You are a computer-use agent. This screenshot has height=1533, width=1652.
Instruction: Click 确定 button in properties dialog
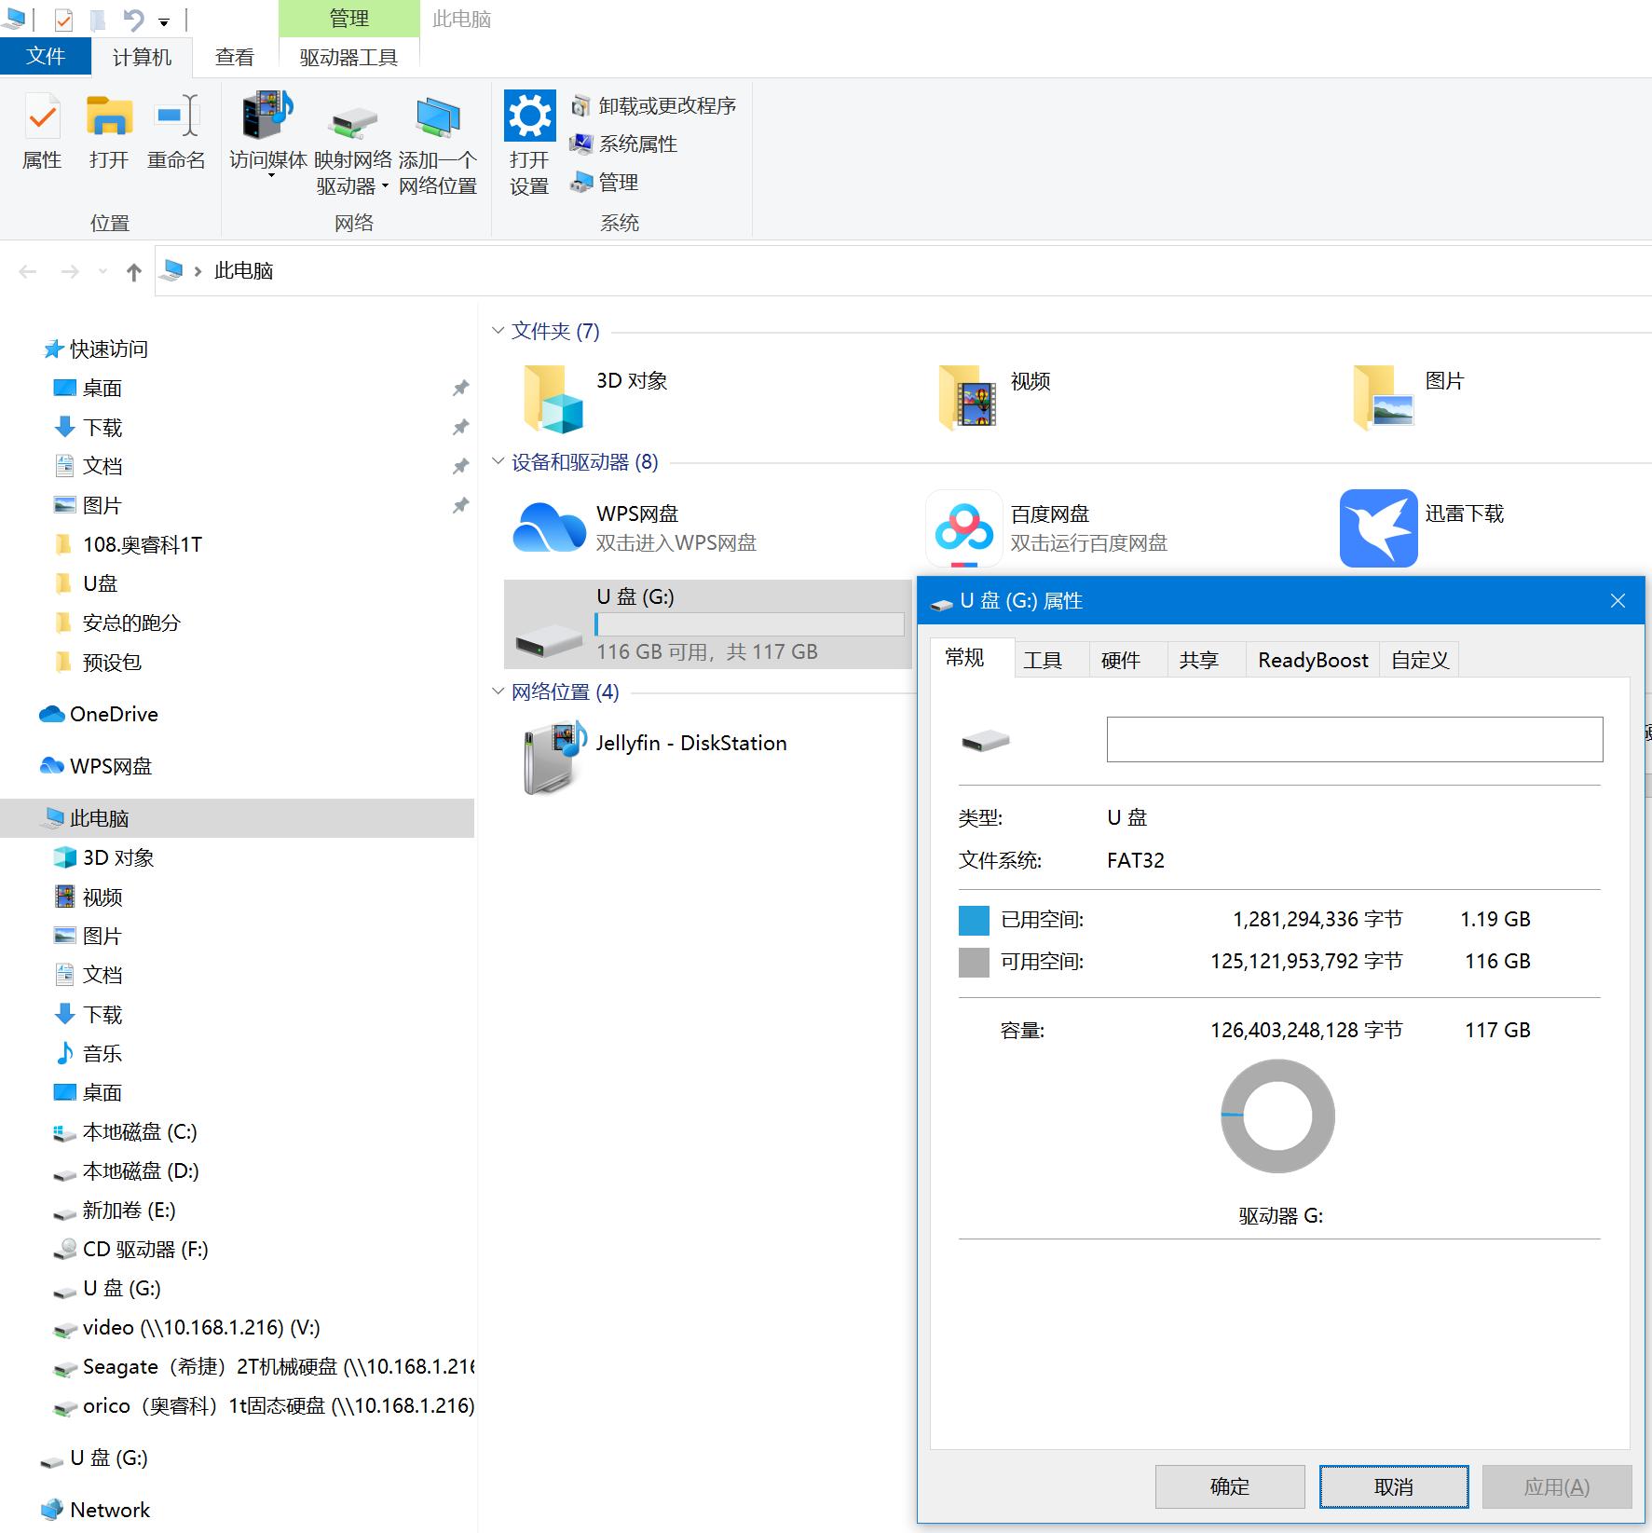pyautogui.click(x=1230, y=1486)
